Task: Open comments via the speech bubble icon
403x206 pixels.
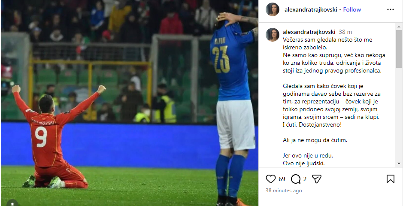Action: pos(296,179)
